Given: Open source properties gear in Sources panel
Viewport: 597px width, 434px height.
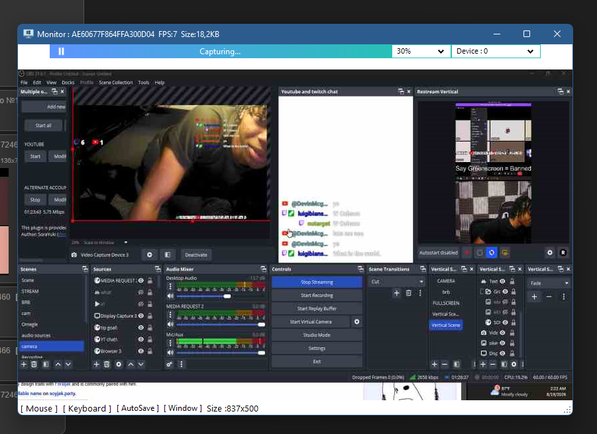Looking at the screenshot, I should pos(119,365).
